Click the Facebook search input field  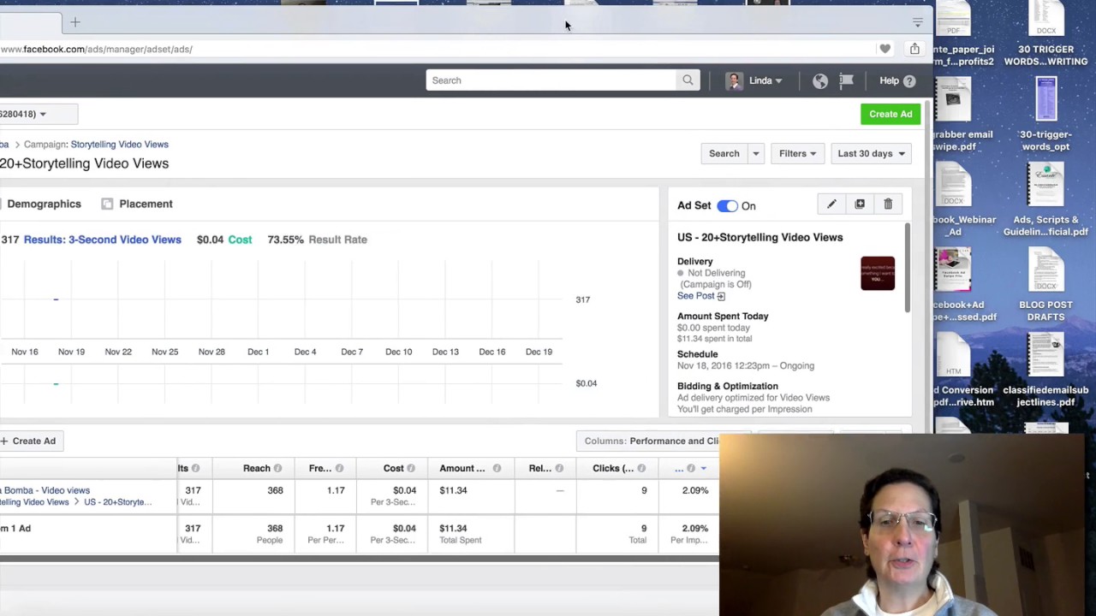(x=551, y=80)
